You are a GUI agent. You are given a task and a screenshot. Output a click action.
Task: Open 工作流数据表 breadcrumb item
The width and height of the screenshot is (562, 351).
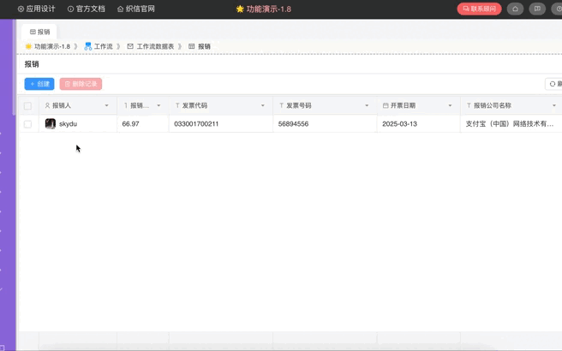[155, 46]
